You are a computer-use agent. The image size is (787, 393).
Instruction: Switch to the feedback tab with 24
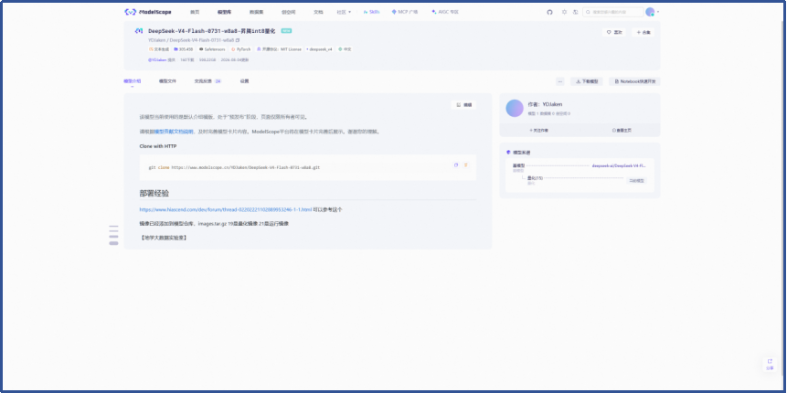pos(207,80)
